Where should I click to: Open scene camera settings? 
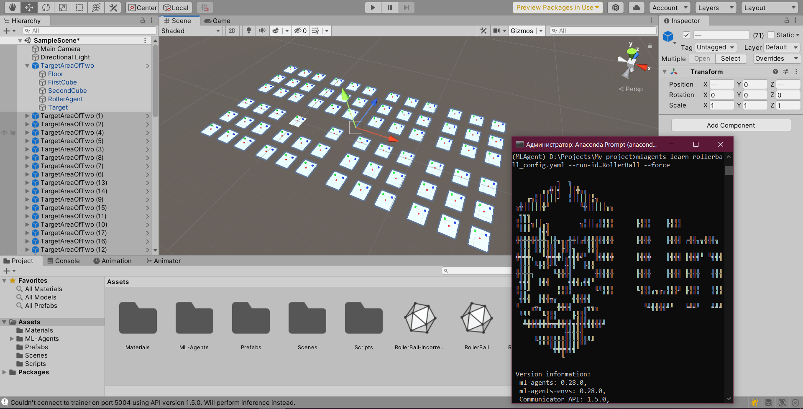(x=496, y=31)
